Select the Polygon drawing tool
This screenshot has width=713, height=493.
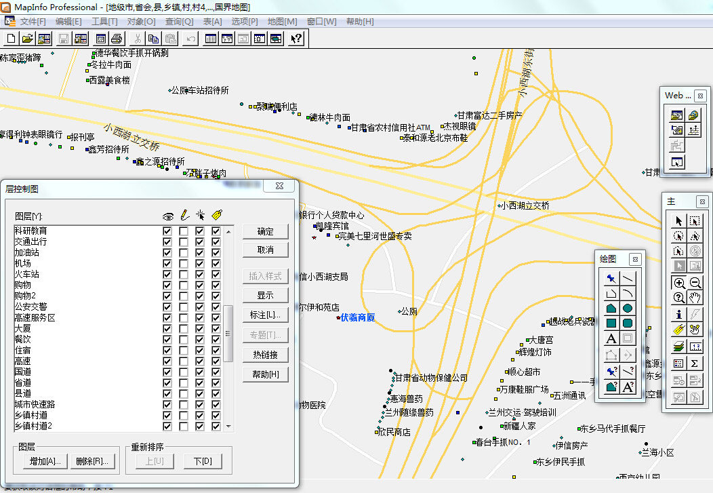click(611, 309)
